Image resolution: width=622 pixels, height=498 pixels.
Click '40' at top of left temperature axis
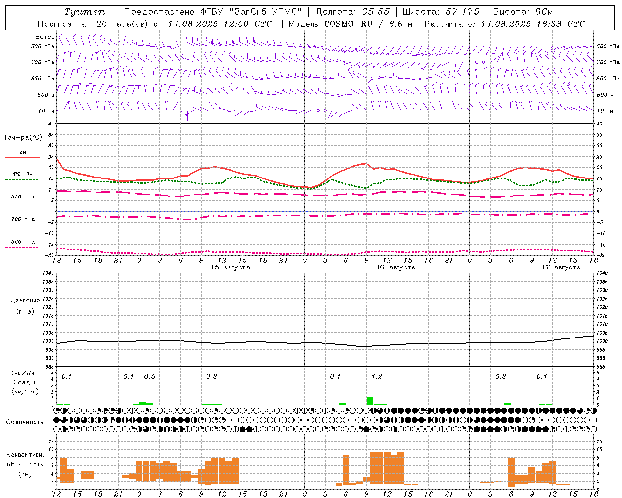click(x=51, y=124)
